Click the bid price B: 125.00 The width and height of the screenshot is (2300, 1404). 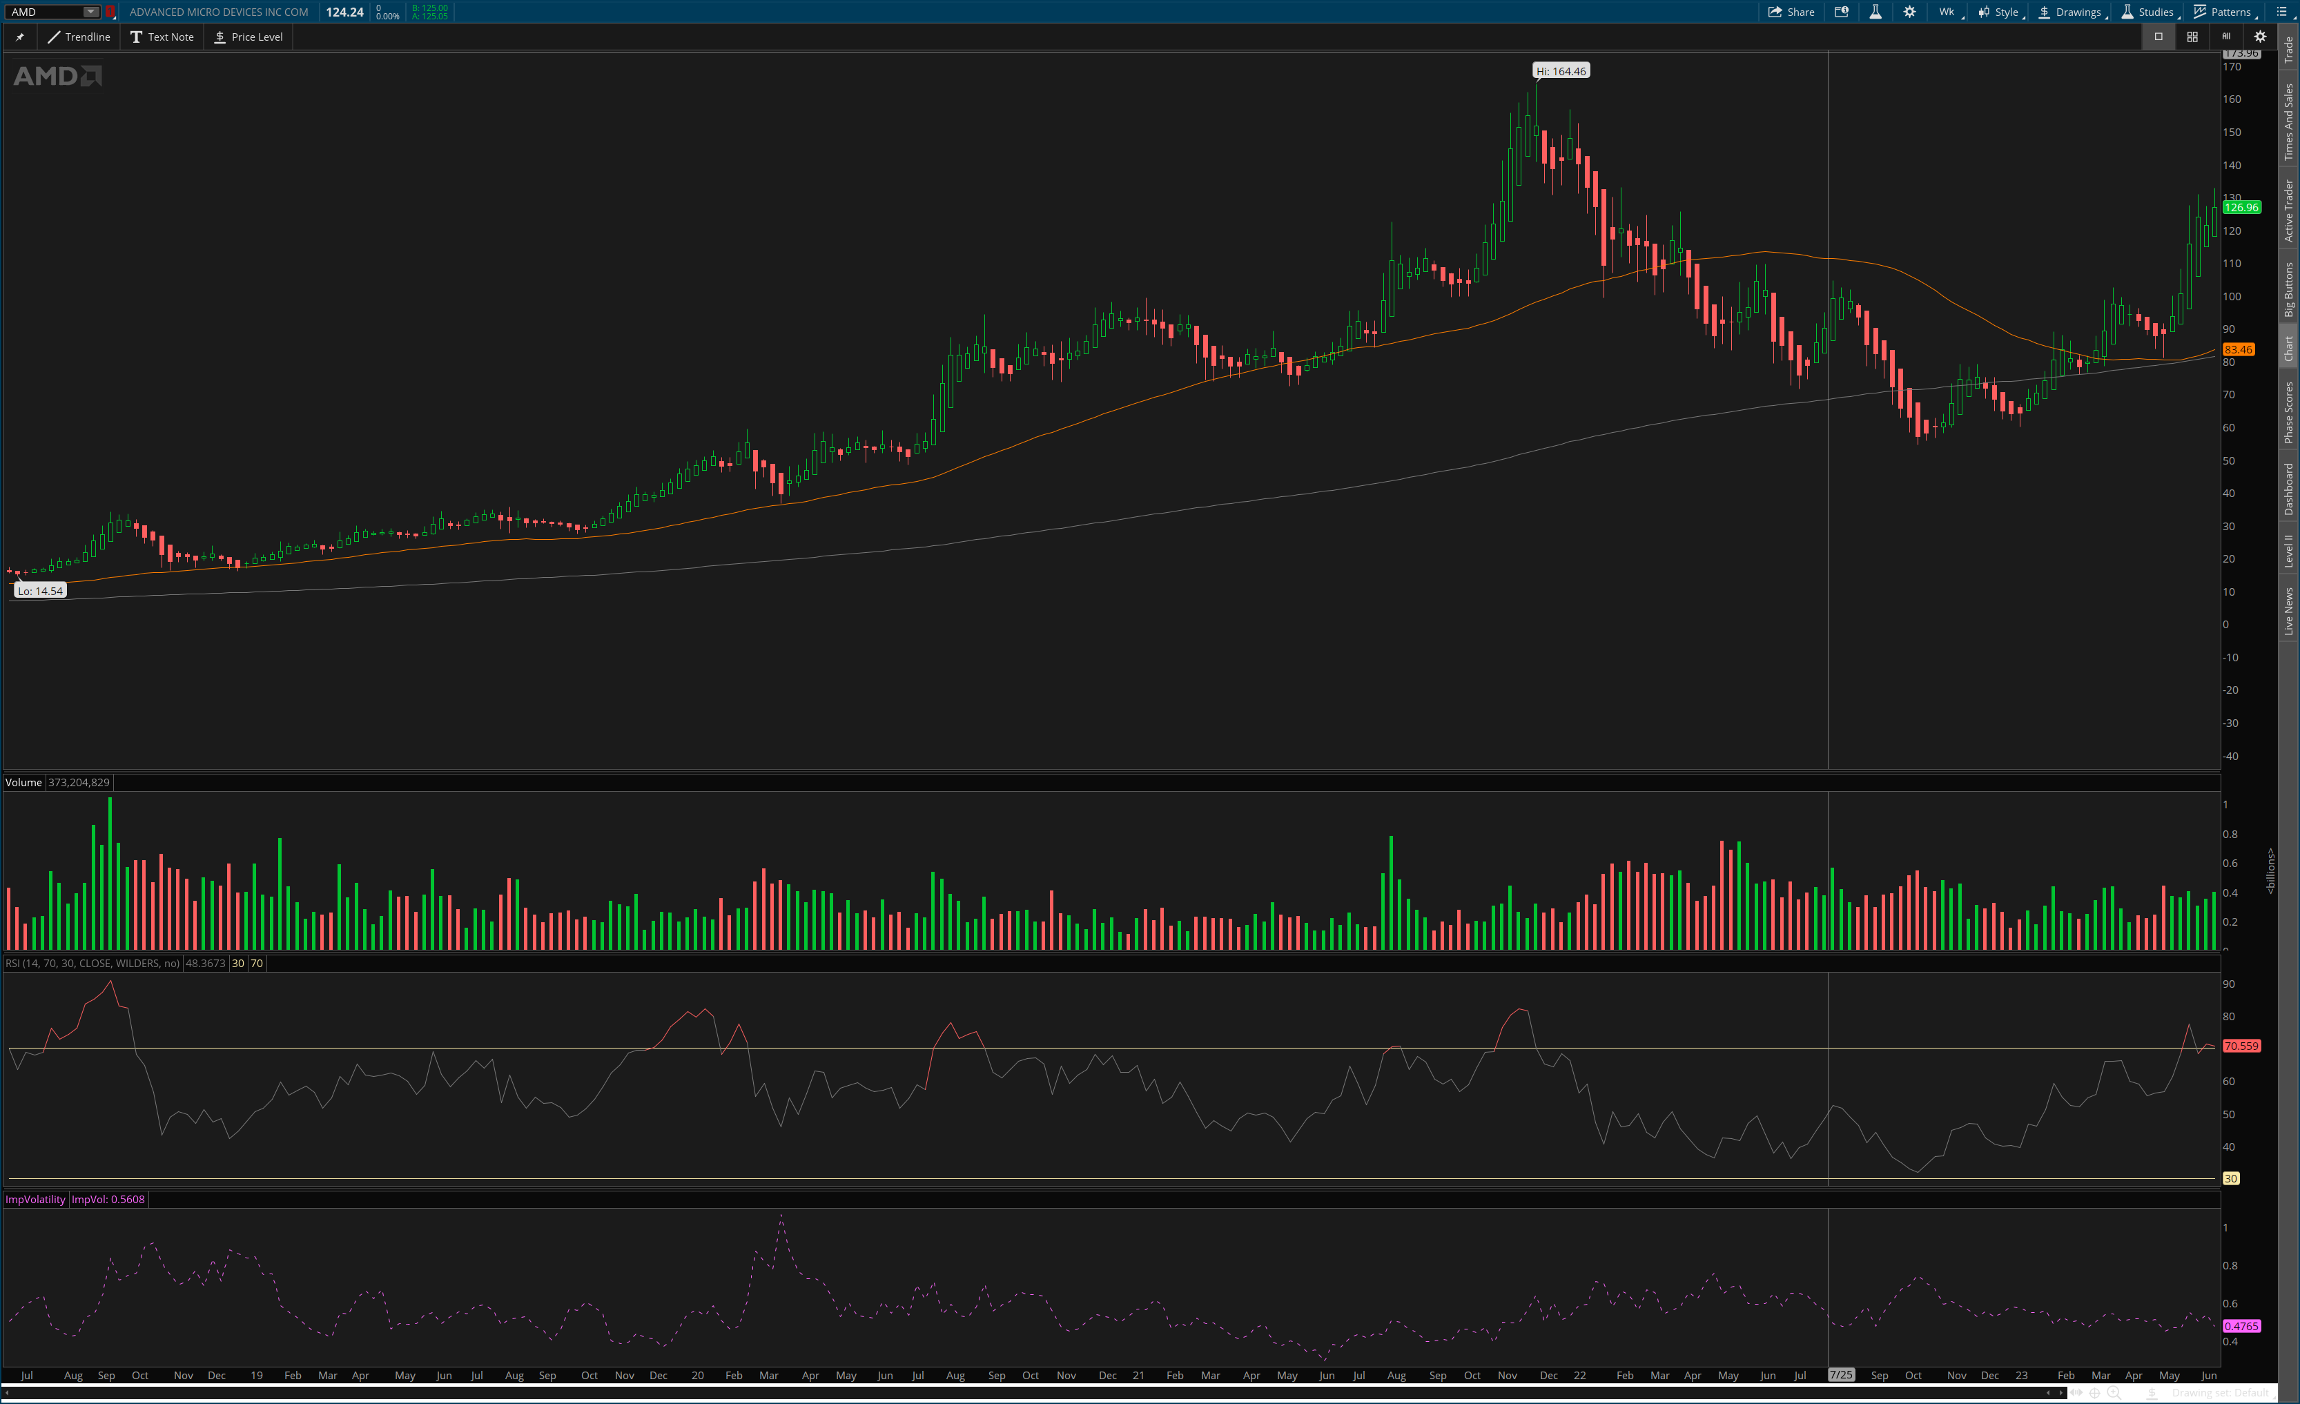430,8
